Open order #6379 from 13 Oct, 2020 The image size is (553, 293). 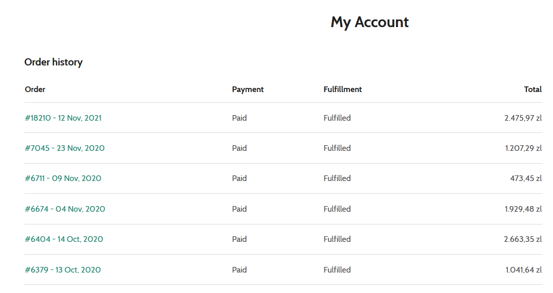click(63, 269)
